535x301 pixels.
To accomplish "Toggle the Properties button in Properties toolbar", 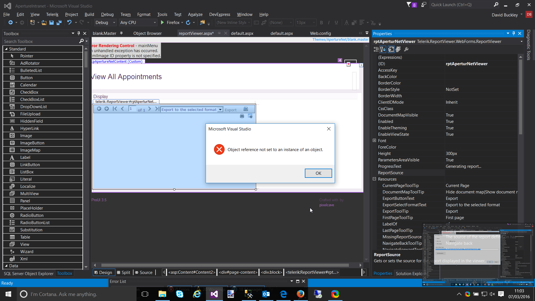I will point(391,49).
